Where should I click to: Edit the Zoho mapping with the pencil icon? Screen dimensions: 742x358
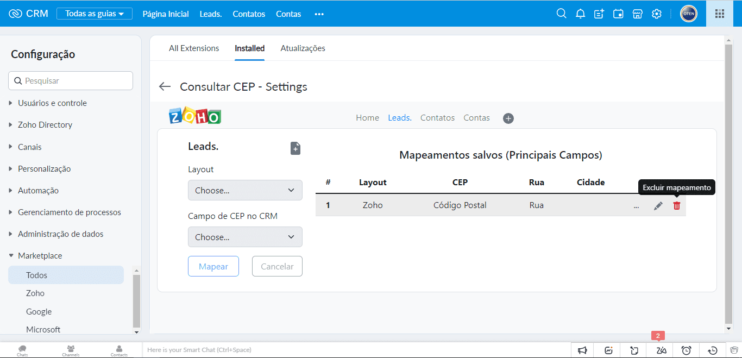[658, 206]
